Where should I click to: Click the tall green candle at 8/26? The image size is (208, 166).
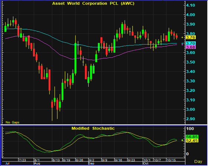click(x=75, y=58)
